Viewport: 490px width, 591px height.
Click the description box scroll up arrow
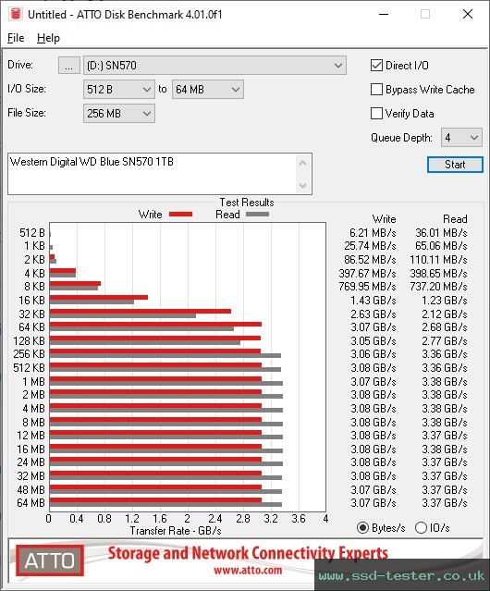[x=303, y=164]
